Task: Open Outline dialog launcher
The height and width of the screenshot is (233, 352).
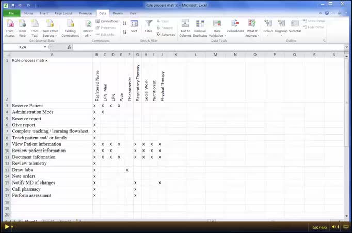Action: (324, 41)
